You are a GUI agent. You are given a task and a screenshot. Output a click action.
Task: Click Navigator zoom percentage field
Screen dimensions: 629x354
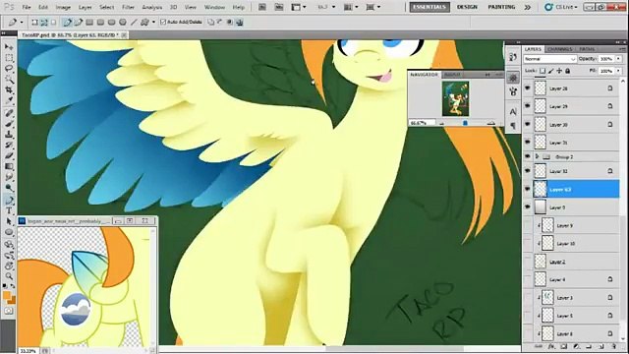[422, 123]
